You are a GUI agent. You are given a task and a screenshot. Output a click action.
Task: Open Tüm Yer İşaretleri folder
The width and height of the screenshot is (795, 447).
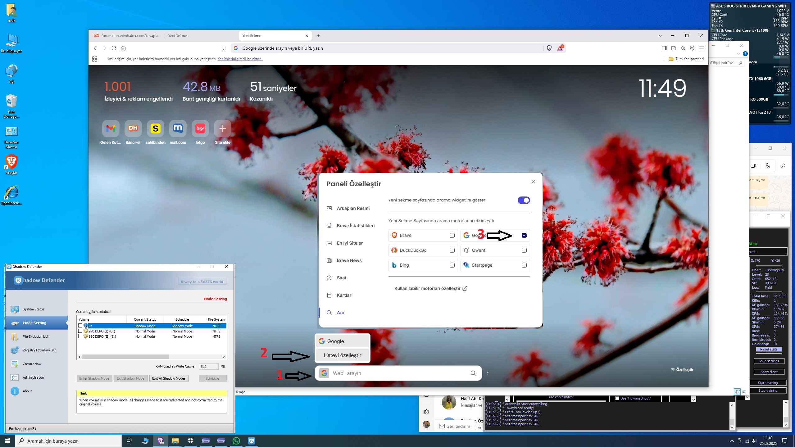click(686, 59)
